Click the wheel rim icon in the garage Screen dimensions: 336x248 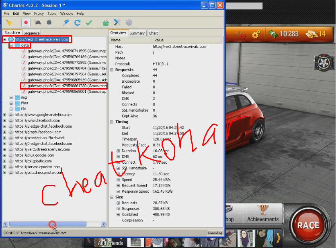coord(324,62)
